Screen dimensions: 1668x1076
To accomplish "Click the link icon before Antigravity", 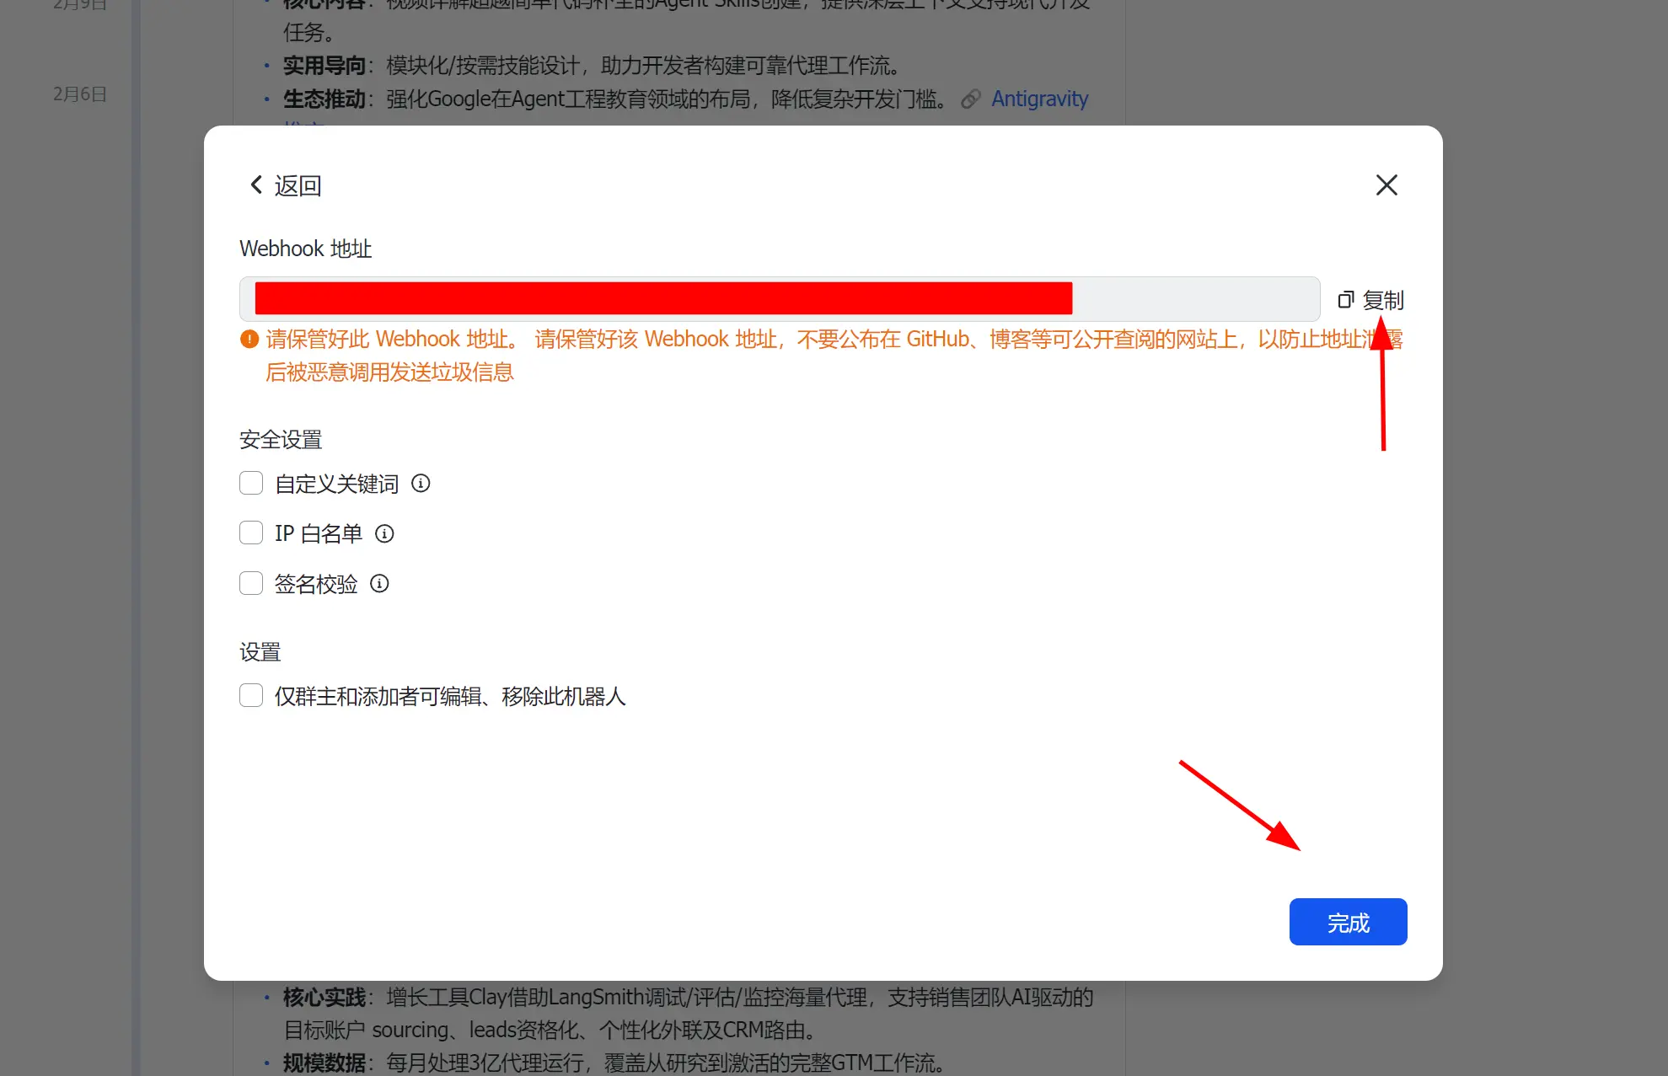I will pyautogui.click(x=971, y=99).
